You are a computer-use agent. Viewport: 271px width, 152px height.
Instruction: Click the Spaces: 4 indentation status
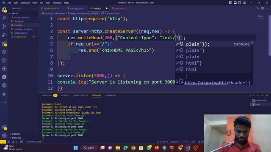click(x=175, y=142)
